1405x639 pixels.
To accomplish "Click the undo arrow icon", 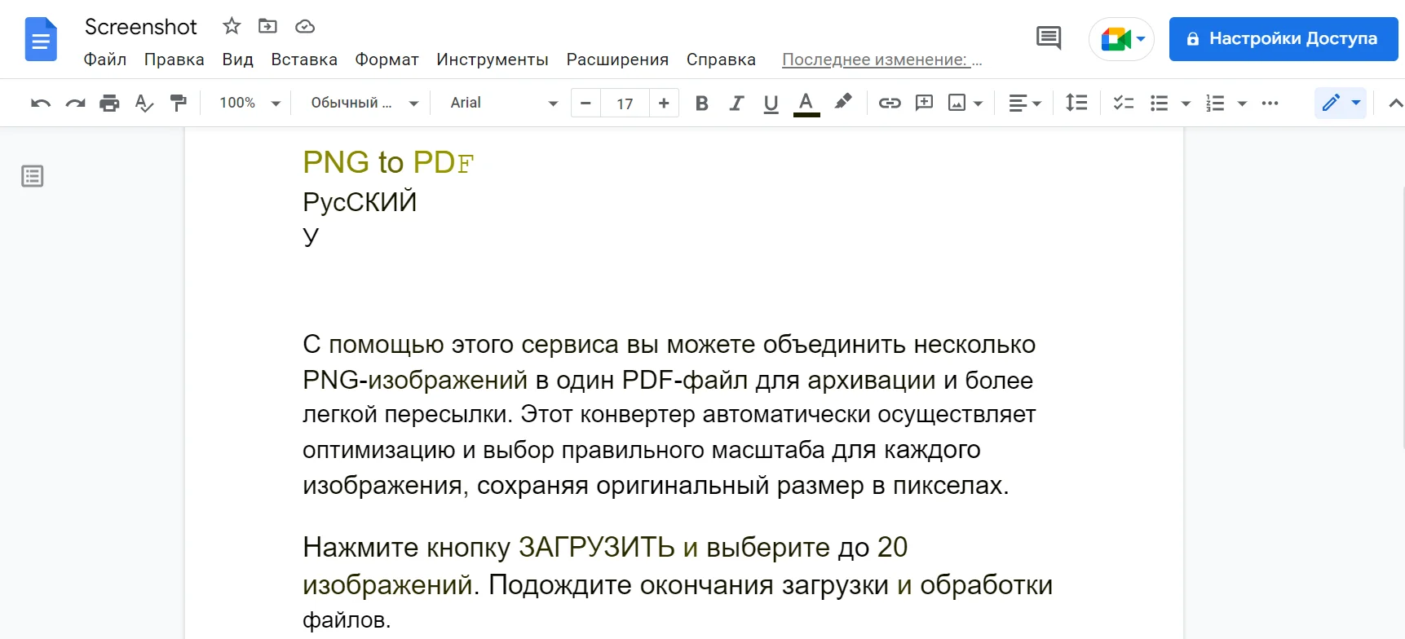I will coord(40,103).
